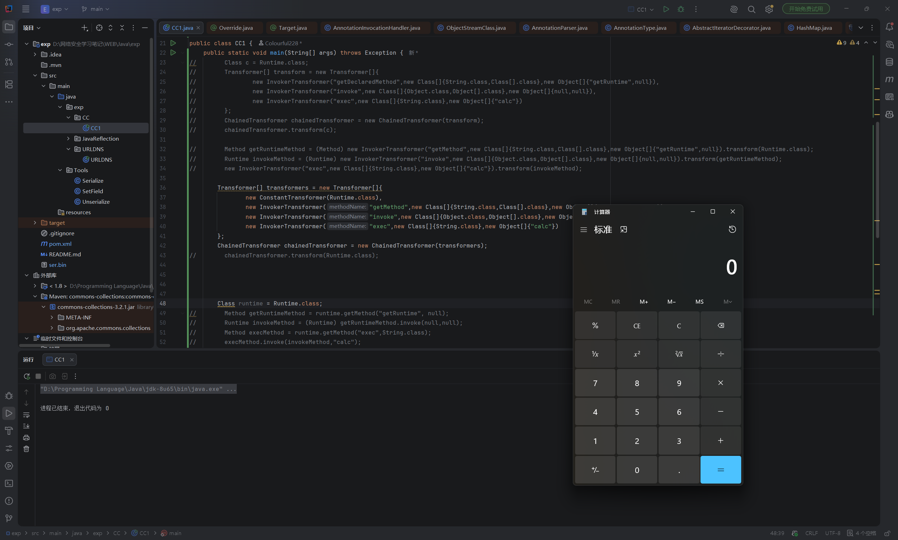Screen dimensions: 898x540
Task: Open the Database tool window
Action: (x=889, y=62)
